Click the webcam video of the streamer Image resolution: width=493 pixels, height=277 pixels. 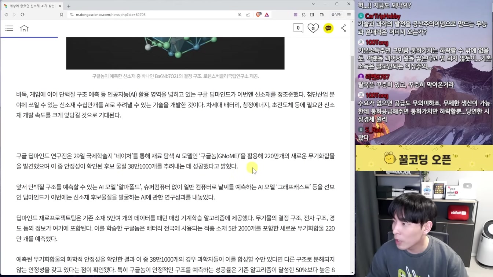click(x=424, y=224)
